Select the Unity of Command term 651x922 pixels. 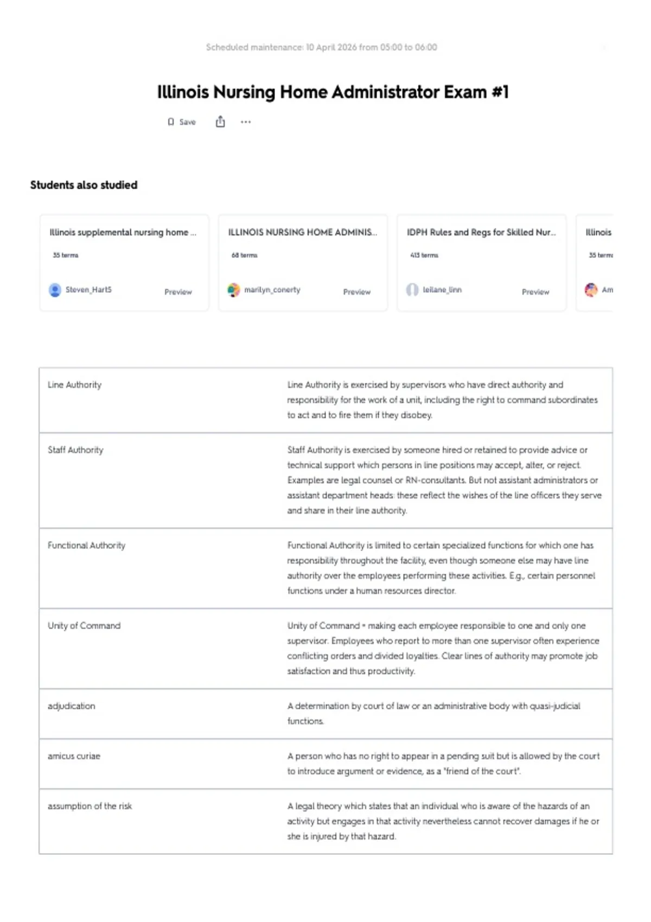click(84, 625)
